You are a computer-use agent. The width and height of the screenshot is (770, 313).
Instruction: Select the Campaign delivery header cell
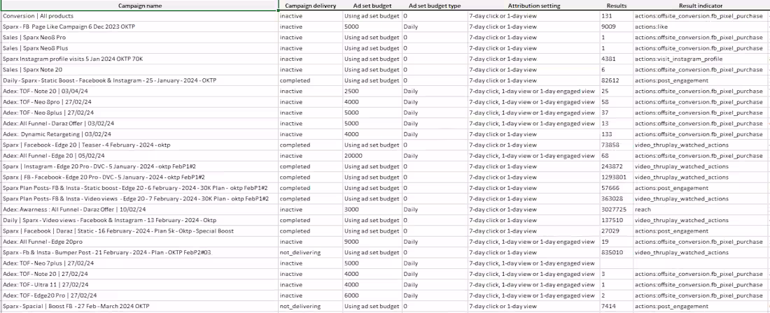310,6
